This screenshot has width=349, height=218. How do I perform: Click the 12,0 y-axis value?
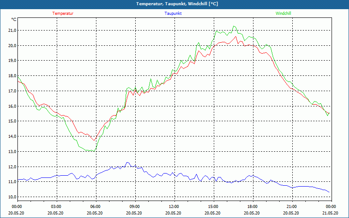point(12,167)
